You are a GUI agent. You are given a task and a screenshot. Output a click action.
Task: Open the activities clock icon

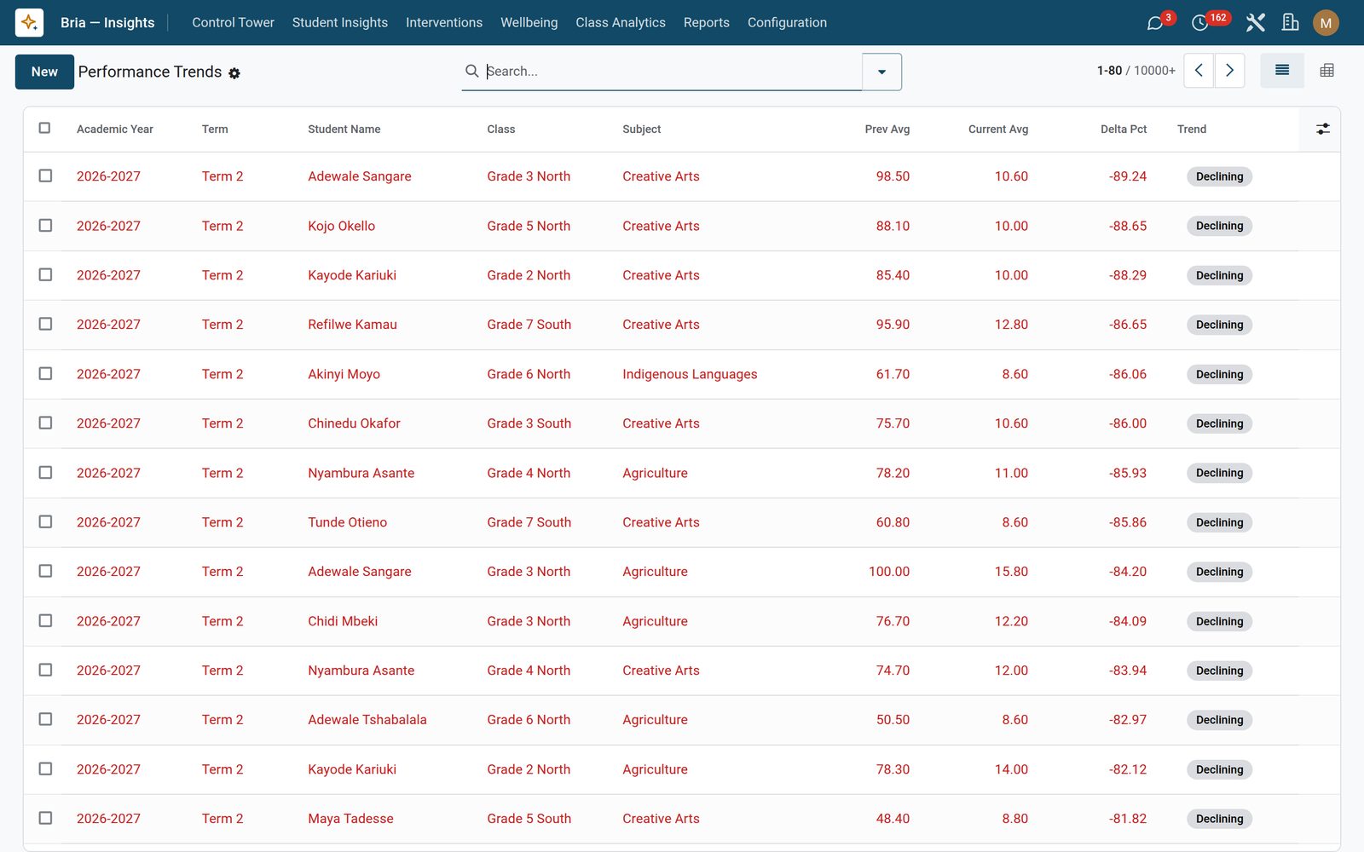click(x=1199, y=23)
